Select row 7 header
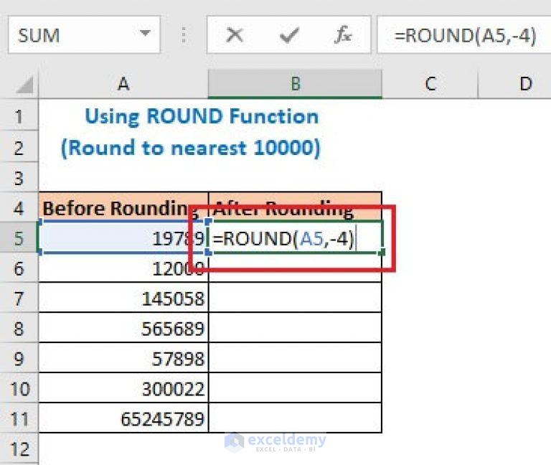 pos(19,299)
